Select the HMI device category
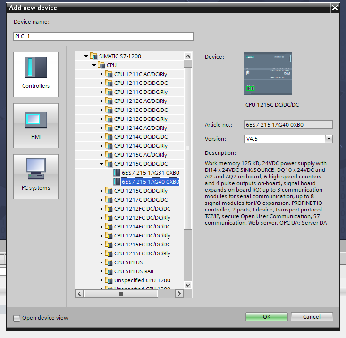This screenshot has height=338, width=346. (x=36, y=126)
